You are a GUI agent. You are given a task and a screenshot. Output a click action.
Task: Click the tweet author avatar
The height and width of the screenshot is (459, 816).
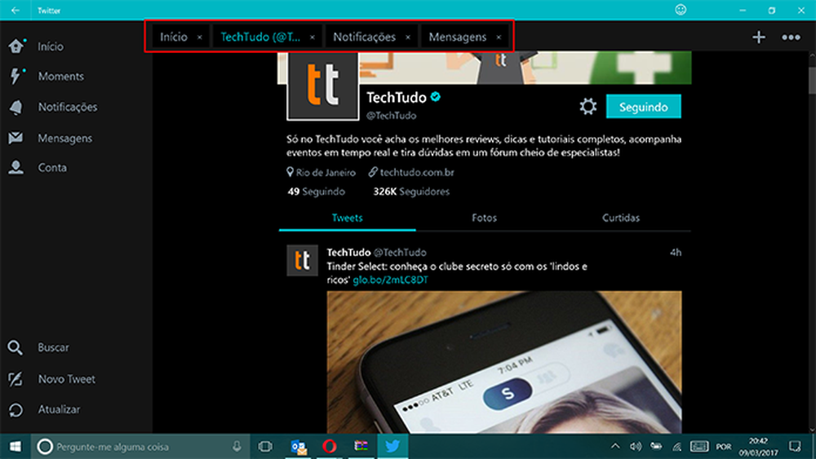(x=303, y=260)
